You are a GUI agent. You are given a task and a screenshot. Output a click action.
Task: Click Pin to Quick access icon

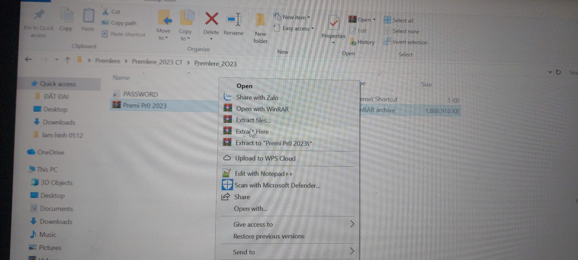pyautogui.click(x=39, y=15)
